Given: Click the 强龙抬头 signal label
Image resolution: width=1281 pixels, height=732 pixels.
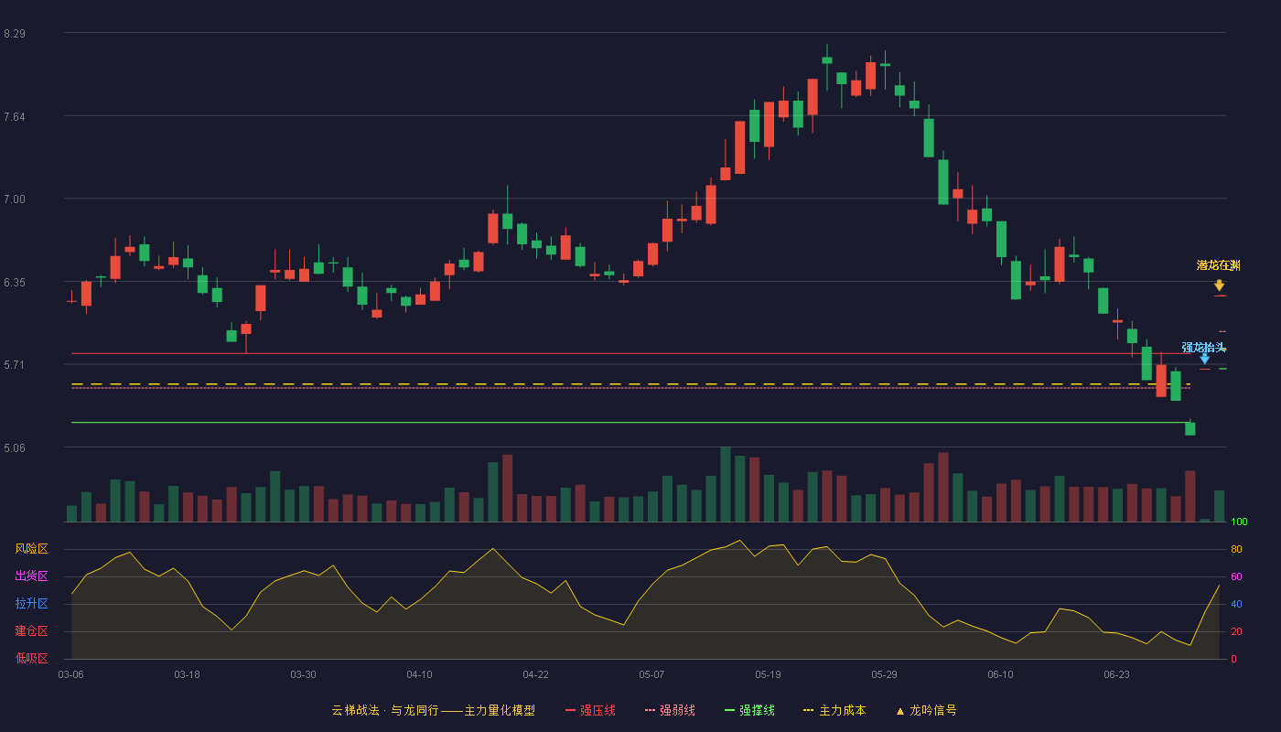Looking at the screenshot, I should click(1203, 347).
